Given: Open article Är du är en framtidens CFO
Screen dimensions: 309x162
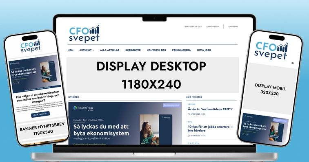Looking at the screenshot, I should (210, 109).
